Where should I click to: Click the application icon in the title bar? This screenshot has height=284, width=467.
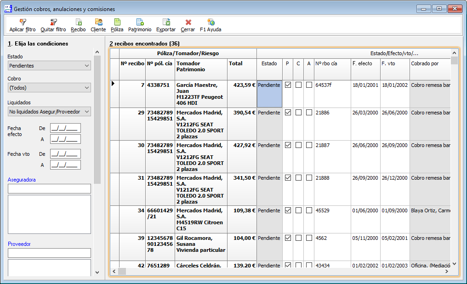coord(8,9)
